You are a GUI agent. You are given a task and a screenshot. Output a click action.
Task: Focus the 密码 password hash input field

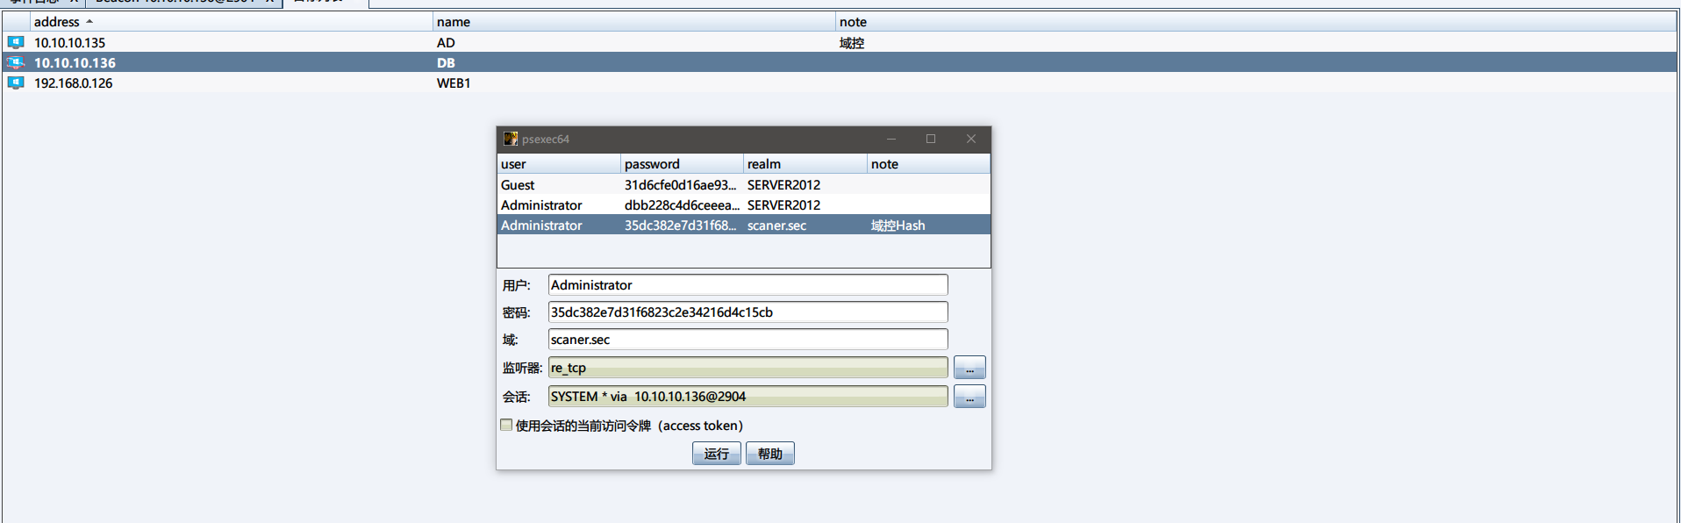pyautogui.click(x=748, y=312)
